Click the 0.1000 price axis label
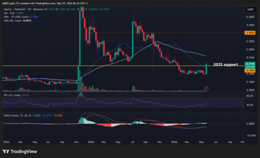The image size is (260, 158). [250, 82]
